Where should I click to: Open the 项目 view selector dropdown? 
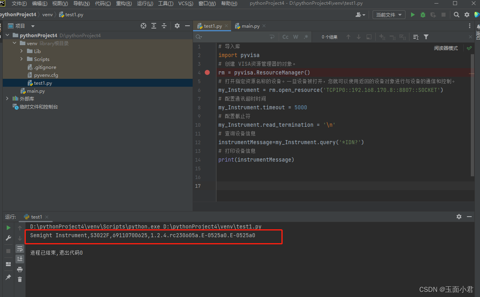(x=21, y=26)
